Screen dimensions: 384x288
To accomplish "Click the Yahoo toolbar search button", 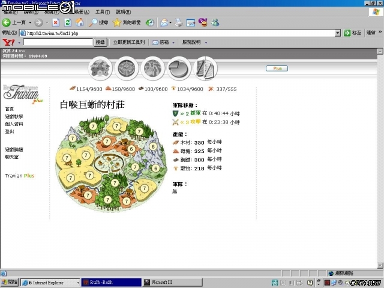I will [x=100, y=43].
